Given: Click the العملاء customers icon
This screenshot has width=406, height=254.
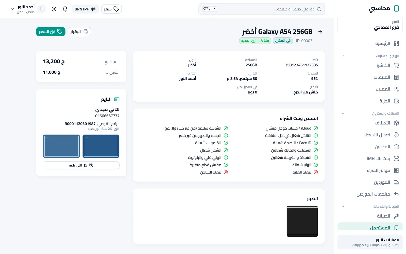Looking at the screenshot, I should (396, 89).
